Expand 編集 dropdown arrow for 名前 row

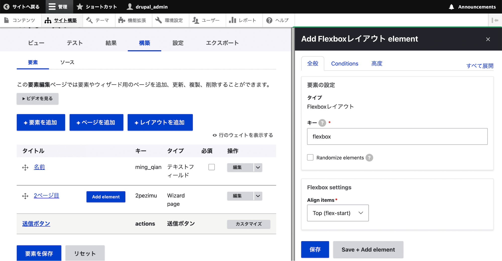point(258,168)
